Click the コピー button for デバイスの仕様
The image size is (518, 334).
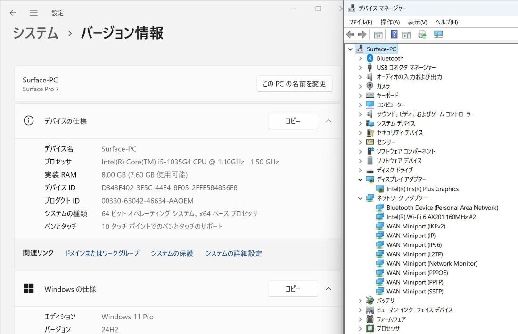[x=293, y=121]
